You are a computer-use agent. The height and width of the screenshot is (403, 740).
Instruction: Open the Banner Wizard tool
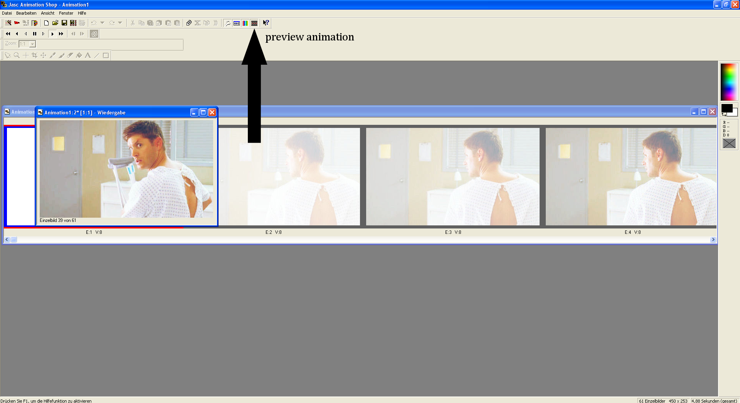[17, 23]
